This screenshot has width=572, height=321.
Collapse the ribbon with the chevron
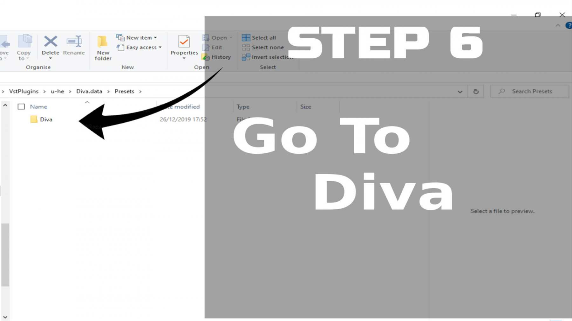(x=558, y=25)
